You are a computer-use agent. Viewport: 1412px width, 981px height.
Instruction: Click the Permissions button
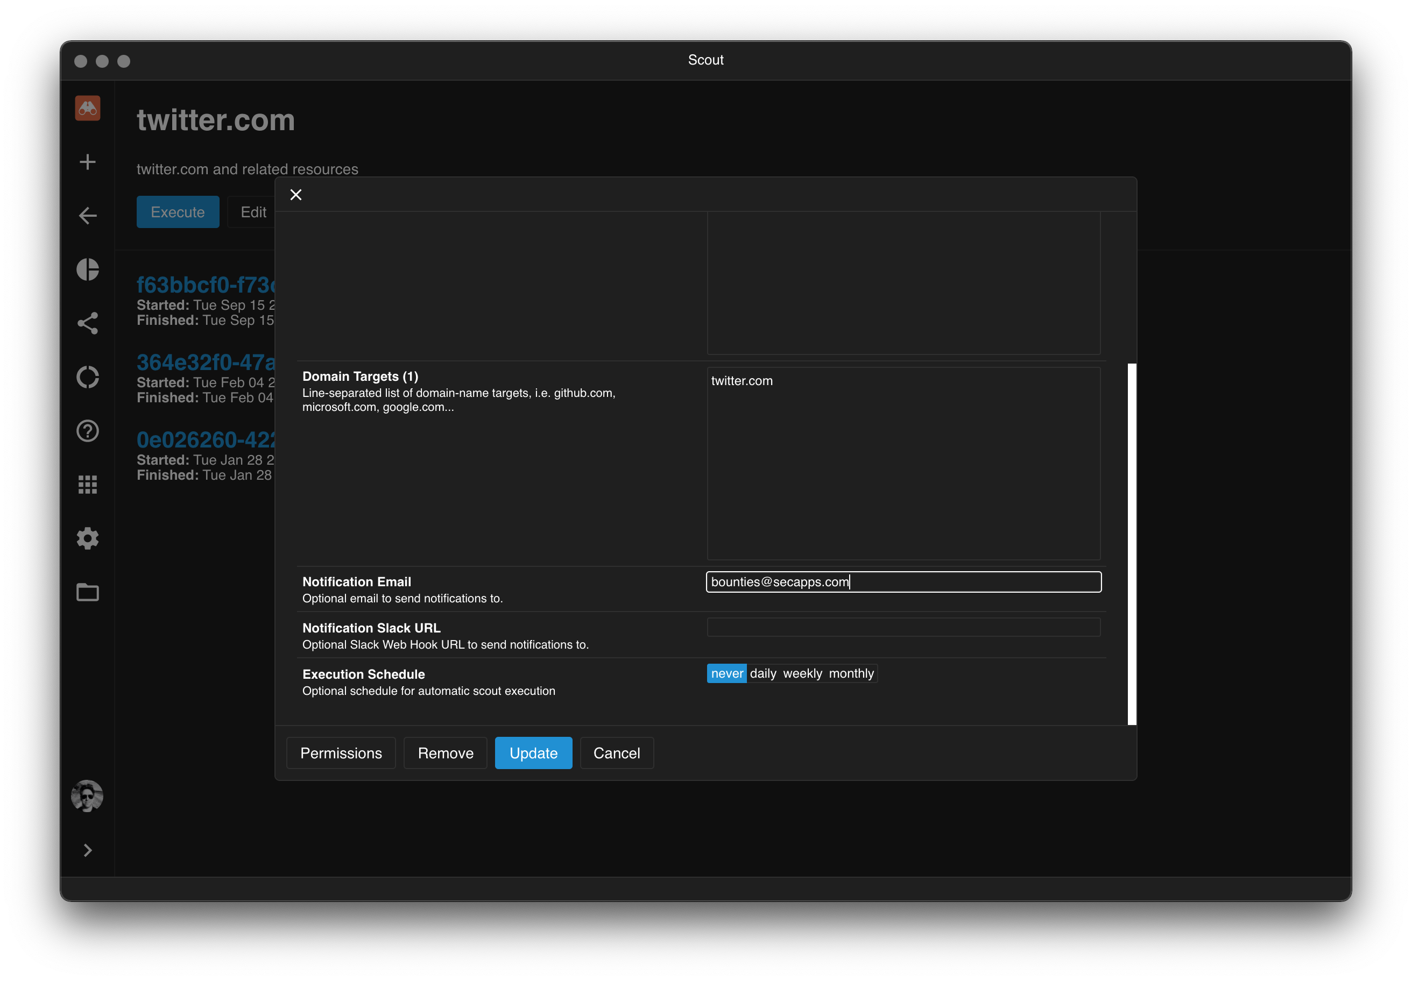pos(341,753)
